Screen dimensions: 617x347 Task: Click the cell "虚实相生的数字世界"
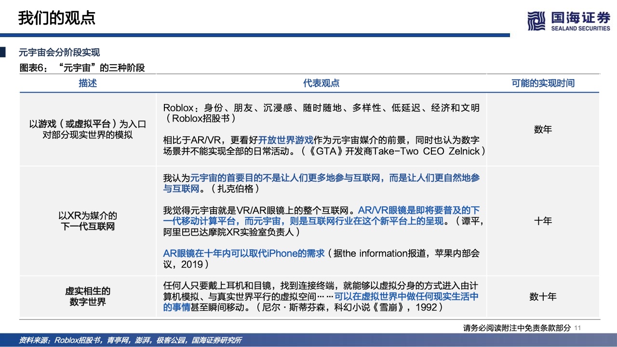click(x=88, y=296)
